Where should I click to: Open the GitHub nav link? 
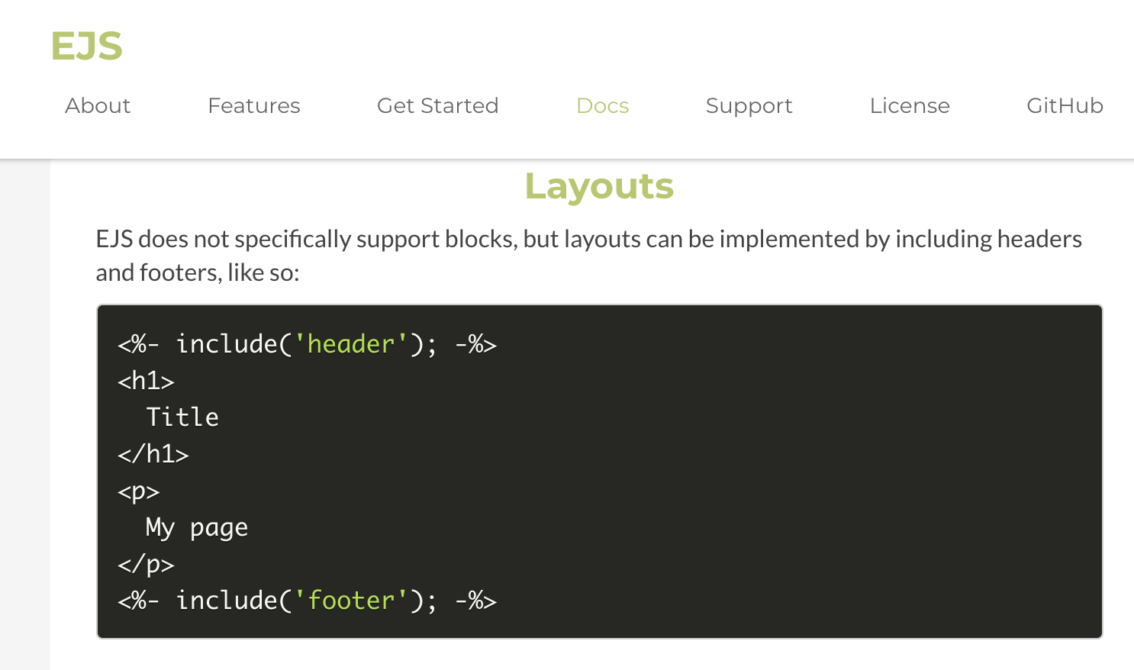pos(1065,105)
